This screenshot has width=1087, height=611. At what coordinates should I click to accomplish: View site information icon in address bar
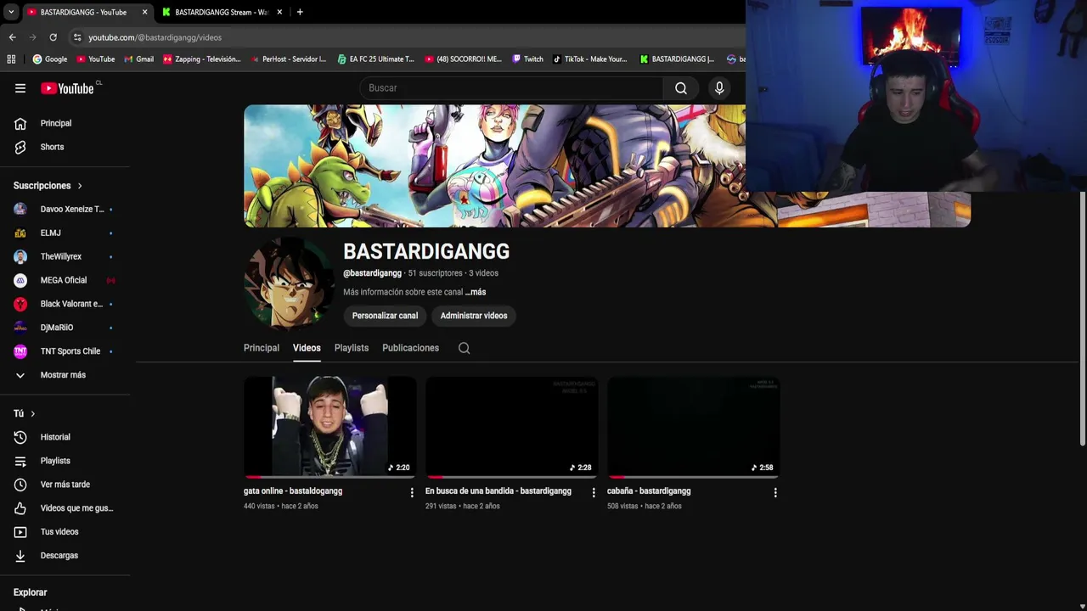(77, 37)
